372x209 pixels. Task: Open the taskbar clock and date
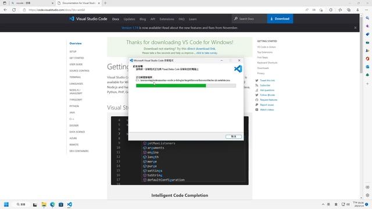[x=358, y=204]
